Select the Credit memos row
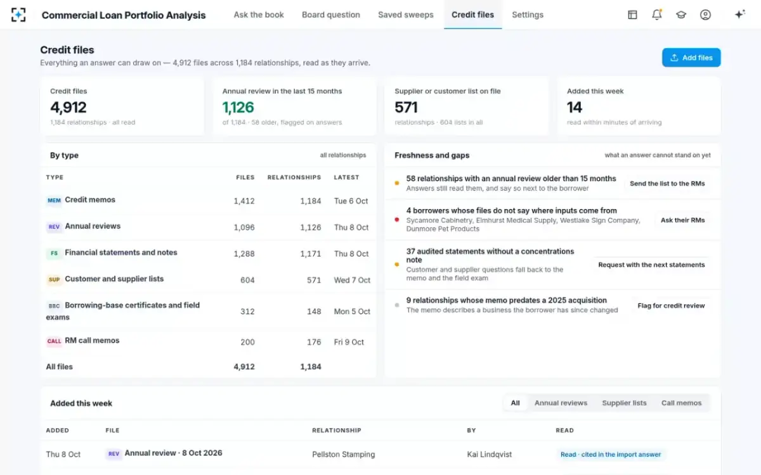761x475 pixels. (x=208, y=201)
